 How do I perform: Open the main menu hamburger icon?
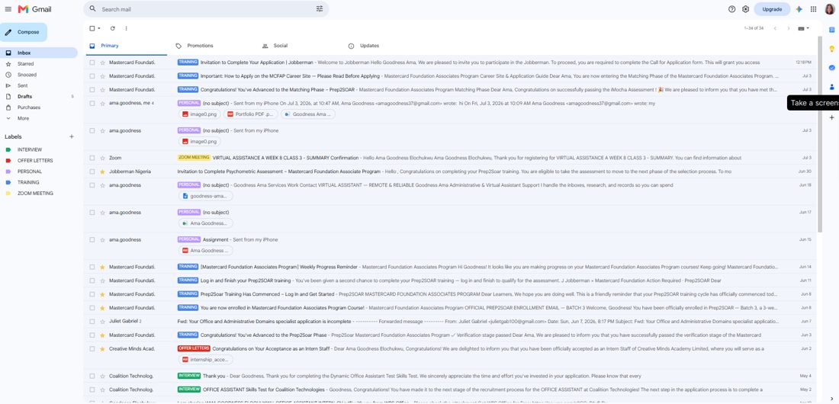coord(8,9)
